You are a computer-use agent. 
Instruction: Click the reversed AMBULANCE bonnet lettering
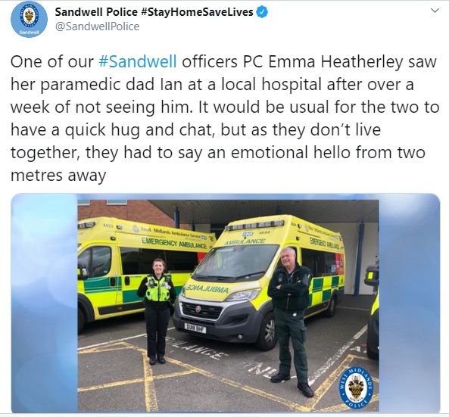[207, 288]
